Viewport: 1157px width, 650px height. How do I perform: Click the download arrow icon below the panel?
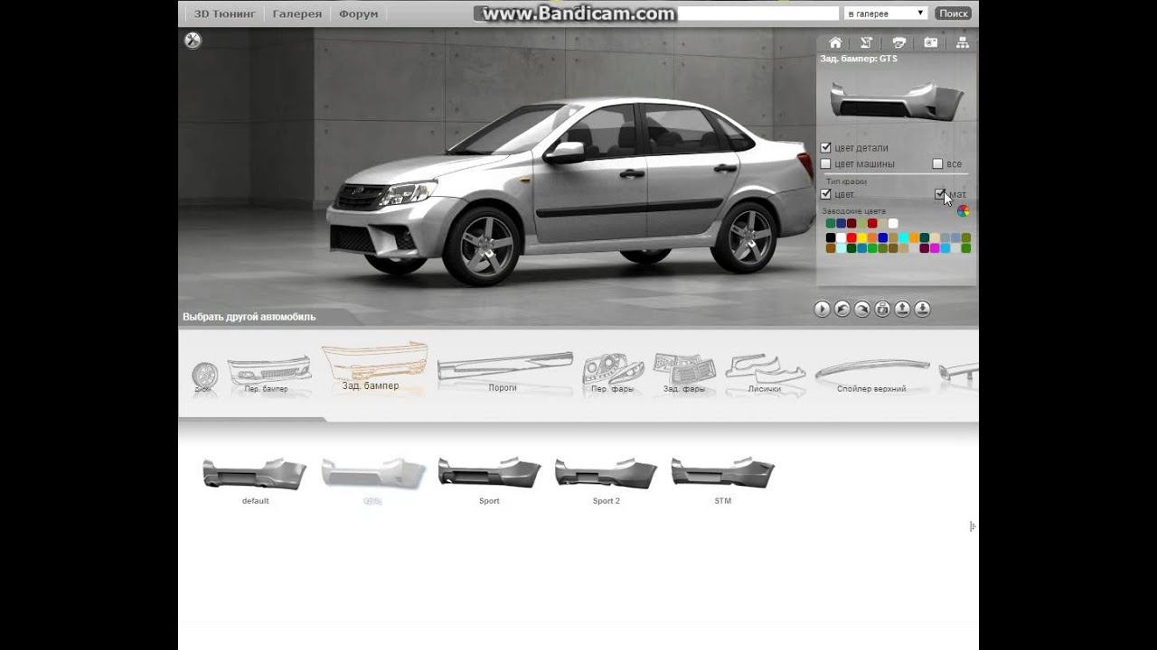(922, 309)
